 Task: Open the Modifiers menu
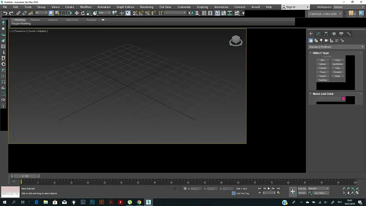(x=86, y=7)
